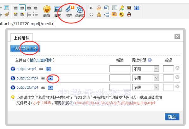Viewport: 189px width, 129px height.
Task: Clear formatting with the brush icon
Action: click(x=7, y=14)
